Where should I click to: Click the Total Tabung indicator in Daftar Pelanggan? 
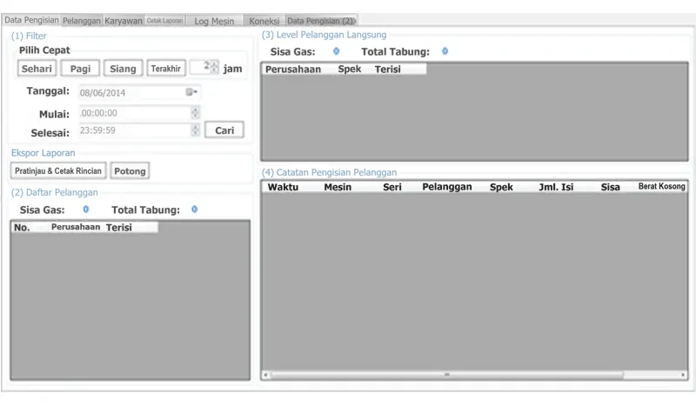194,210
